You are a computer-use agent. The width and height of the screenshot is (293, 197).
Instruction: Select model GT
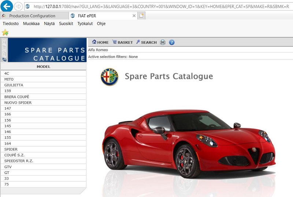(43, 173)
